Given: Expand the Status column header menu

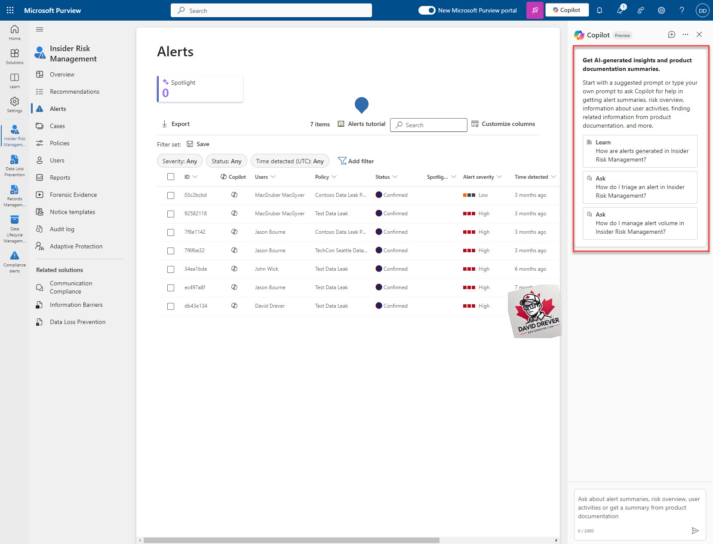Looking at the screenshot, I should (395, 177).
